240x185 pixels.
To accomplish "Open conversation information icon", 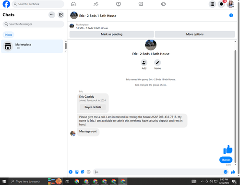I will [231, 15].
